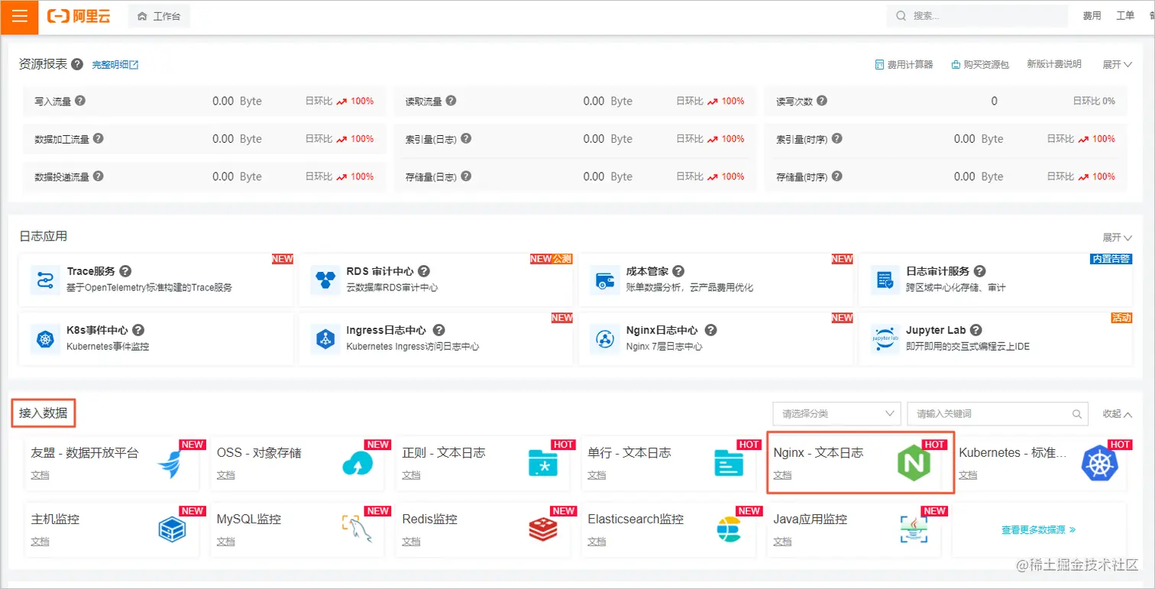The height and width of the screenshot is (589, 1155).
Task: Click help icon beside 存储量(时序)
Action: 836,176
